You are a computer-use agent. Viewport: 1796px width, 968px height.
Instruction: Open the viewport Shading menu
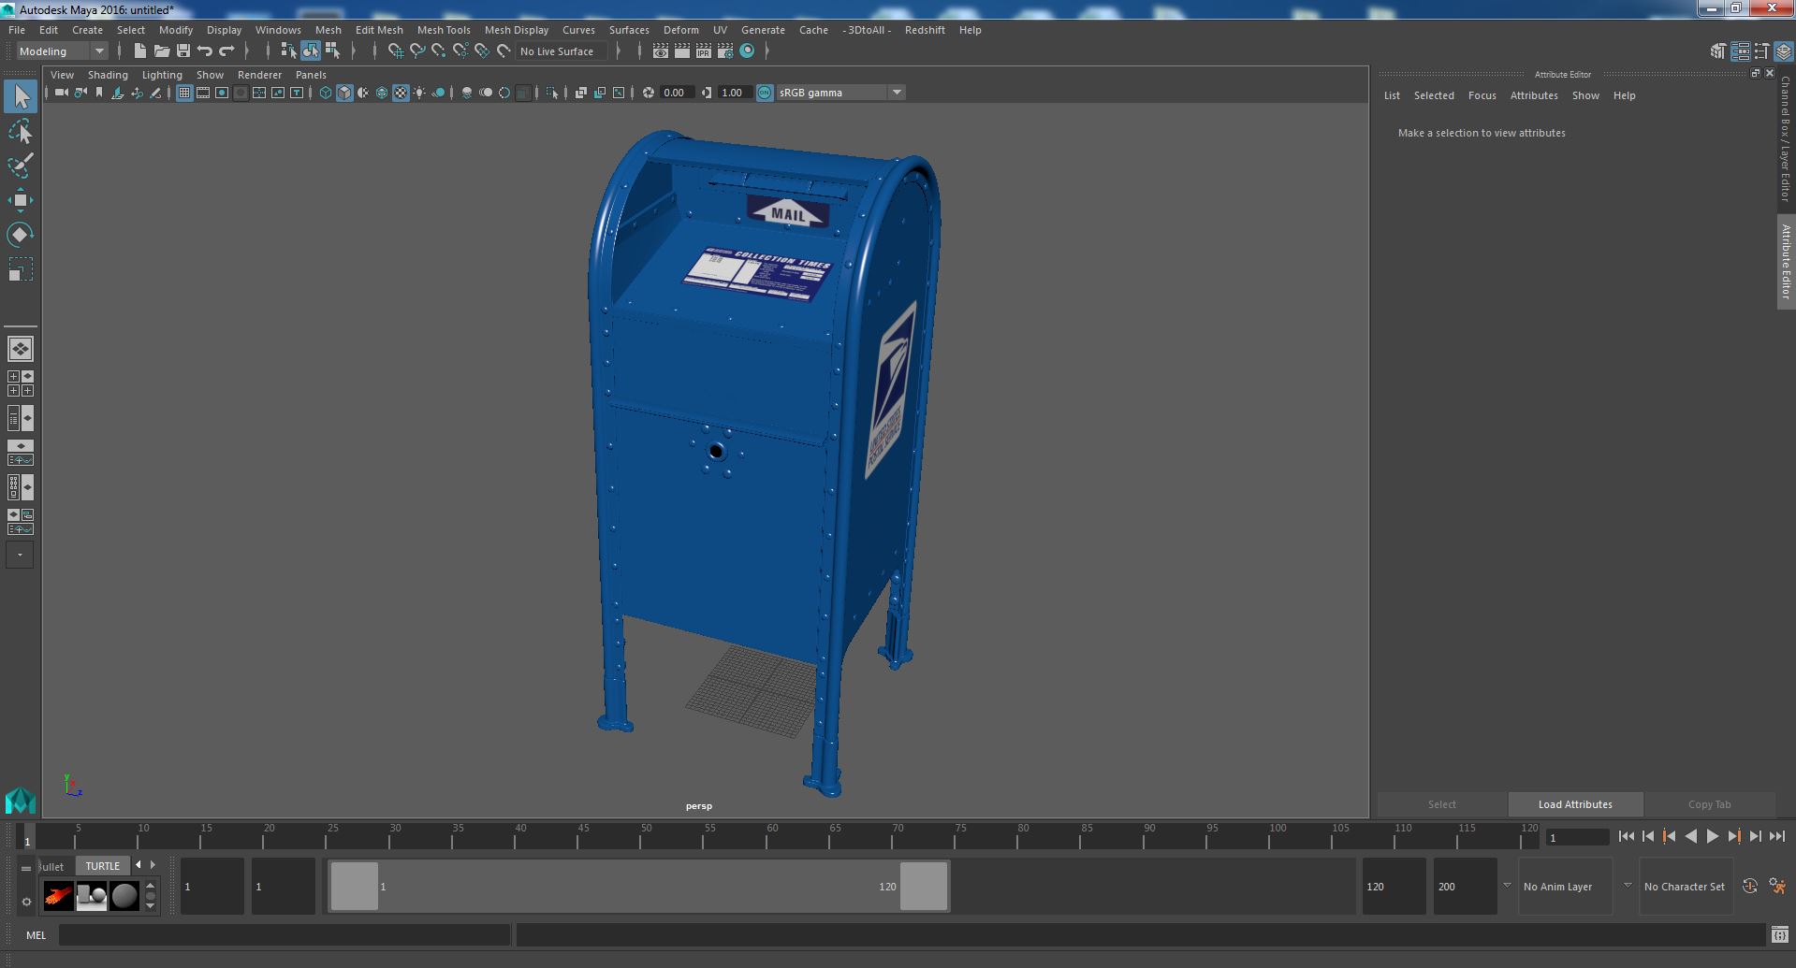pyautogui.click(x=108, y=75)
